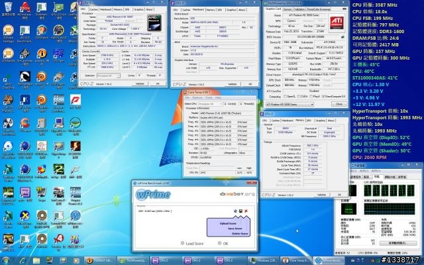Click OK in the first CPU-Z window
Image resolution: width=424 pixels, height=265 pixels.
tap(158, 84)
